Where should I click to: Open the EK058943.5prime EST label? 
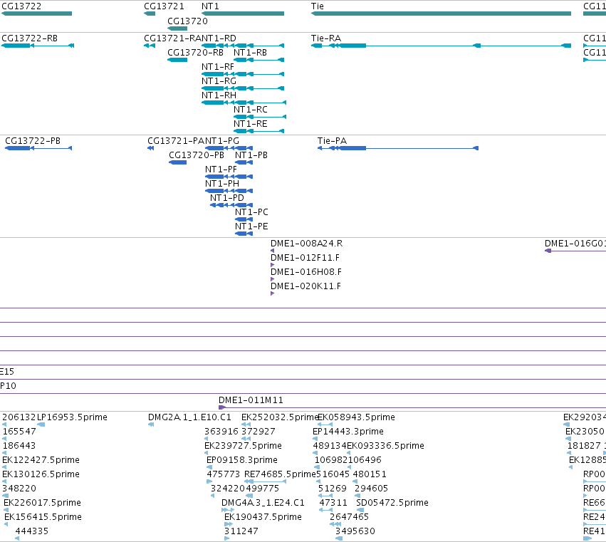(356, 417)
